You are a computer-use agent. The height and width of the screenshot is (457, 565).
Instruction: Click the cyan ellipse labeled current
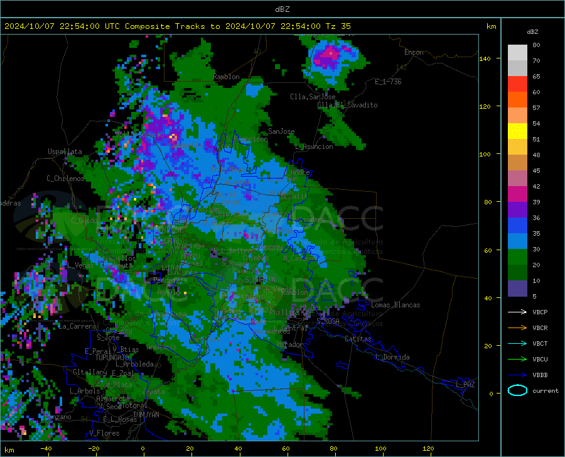pos(517,390)
